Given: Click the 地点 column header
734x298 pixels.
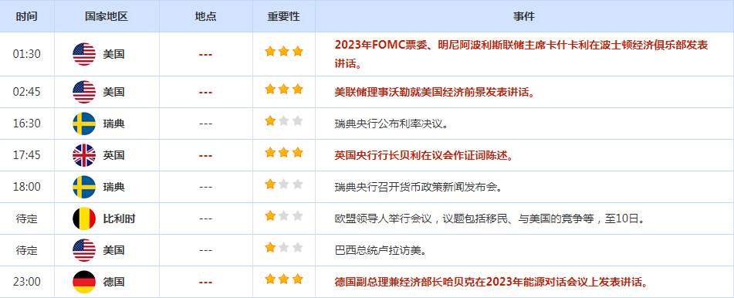Looking at the screenshot, I should tap(205, 16).
